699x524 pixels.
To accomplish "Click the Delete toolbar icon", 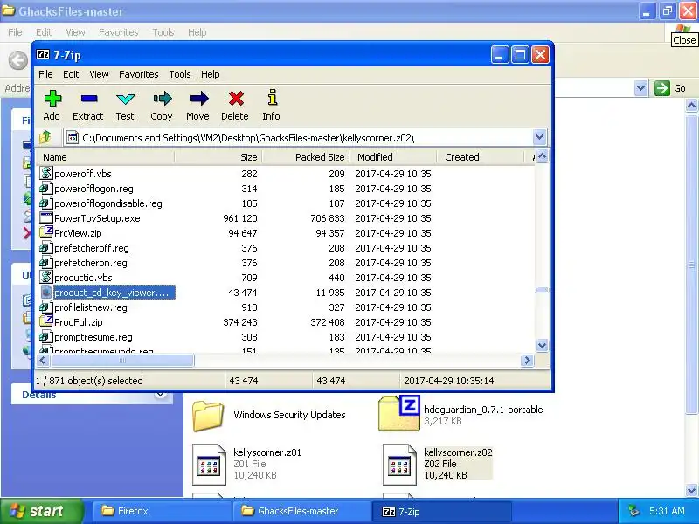I will coord(236,99).
